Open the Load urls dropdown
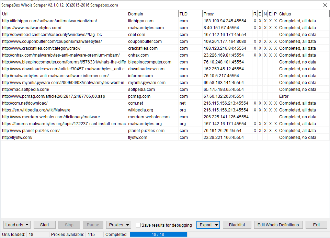The width and height of the screenshot is (330, 238). pos(17,225)
